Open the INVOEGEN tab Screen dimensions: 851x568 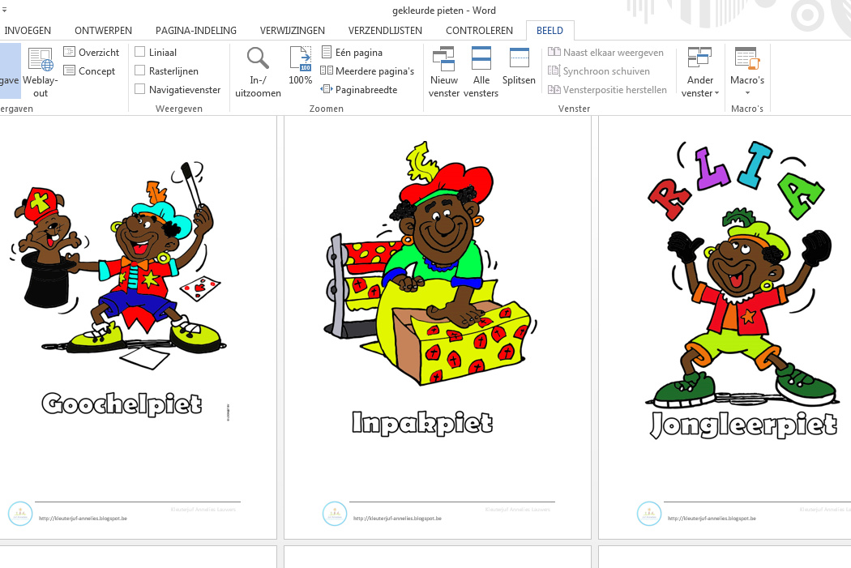click(28, 31)
